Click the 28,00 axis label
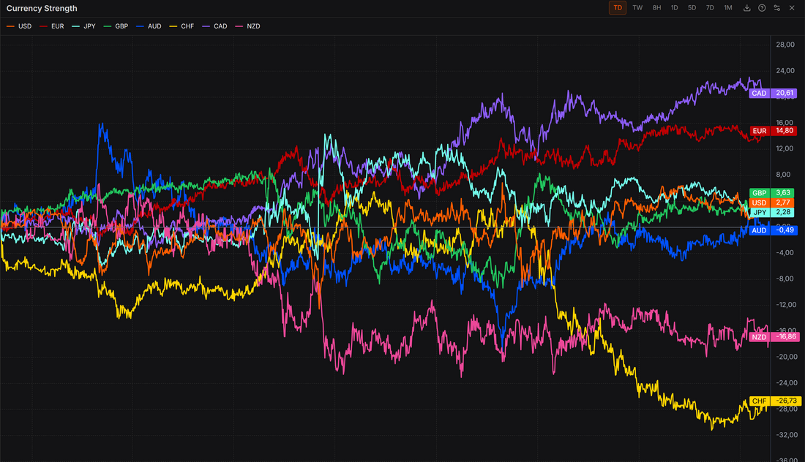This screenshot has width=805, height=462. tap(785, 45)
